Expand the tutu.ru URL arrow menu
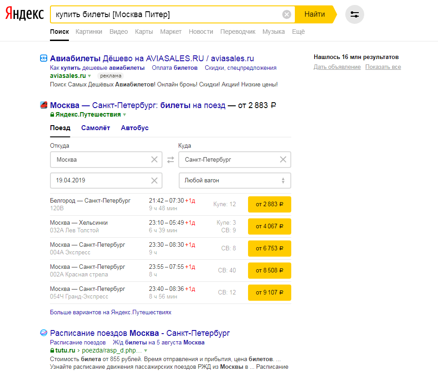The width and height of the screenshot is (438, 371). tap(145, 350)
